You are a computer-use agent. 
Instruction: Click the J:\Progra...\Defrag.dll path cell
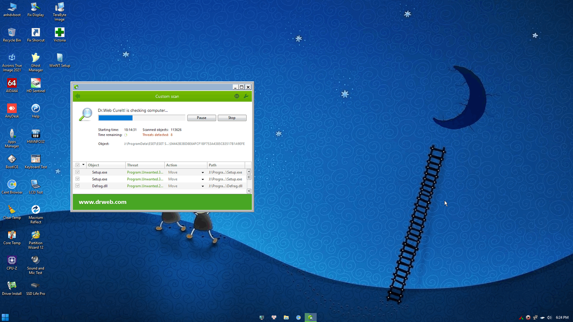(x=226, y=186)
